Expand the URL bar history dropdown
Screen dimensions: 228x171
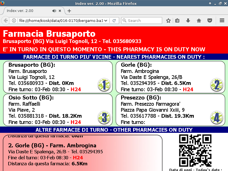coord(106,21)
